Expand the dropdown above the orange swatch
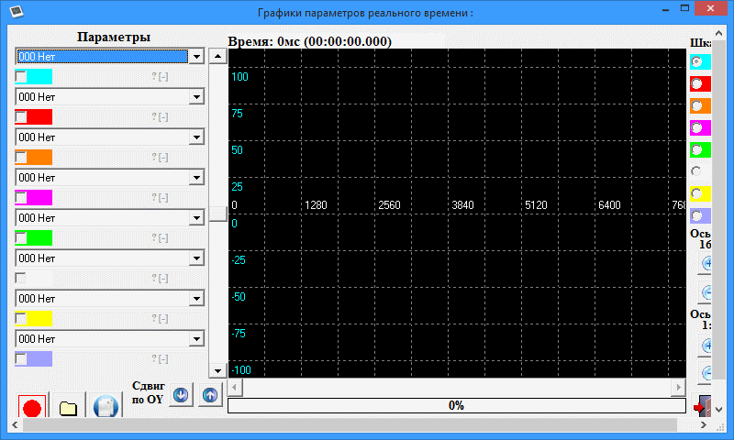This screenshot has width=734, height=440. point(195,137)
